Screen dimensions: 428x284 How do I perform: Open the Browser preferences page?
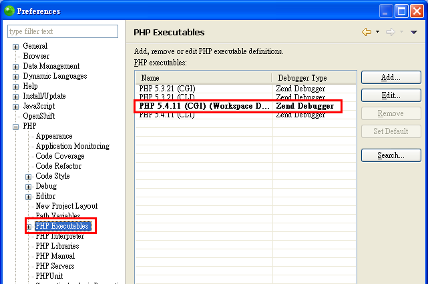36,57
